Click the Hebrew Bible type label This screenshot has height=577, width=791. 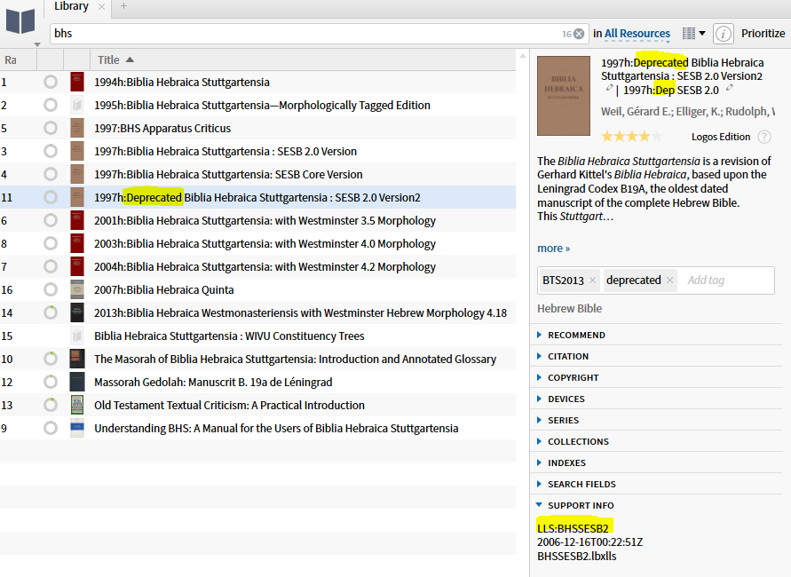point(570,308)
